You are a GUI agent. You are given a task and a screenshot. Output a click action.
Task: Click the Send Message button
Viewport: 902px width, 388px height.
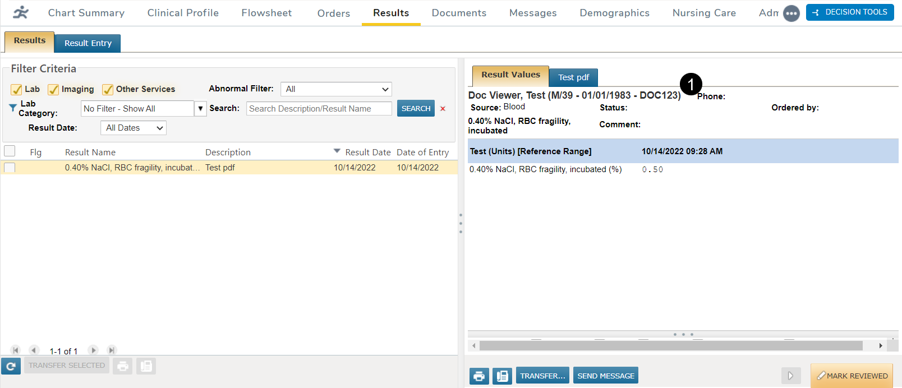[x=605, y=376]
